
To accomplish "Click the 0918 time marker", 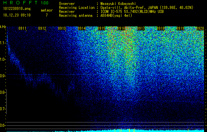I will (161, 28).
